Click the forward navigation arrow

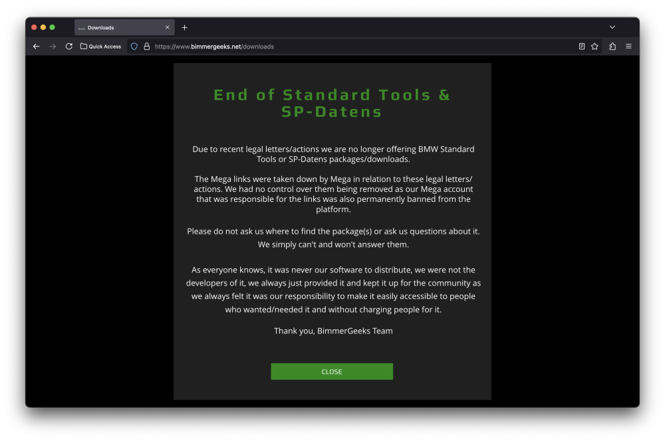[x=53, y=46]
